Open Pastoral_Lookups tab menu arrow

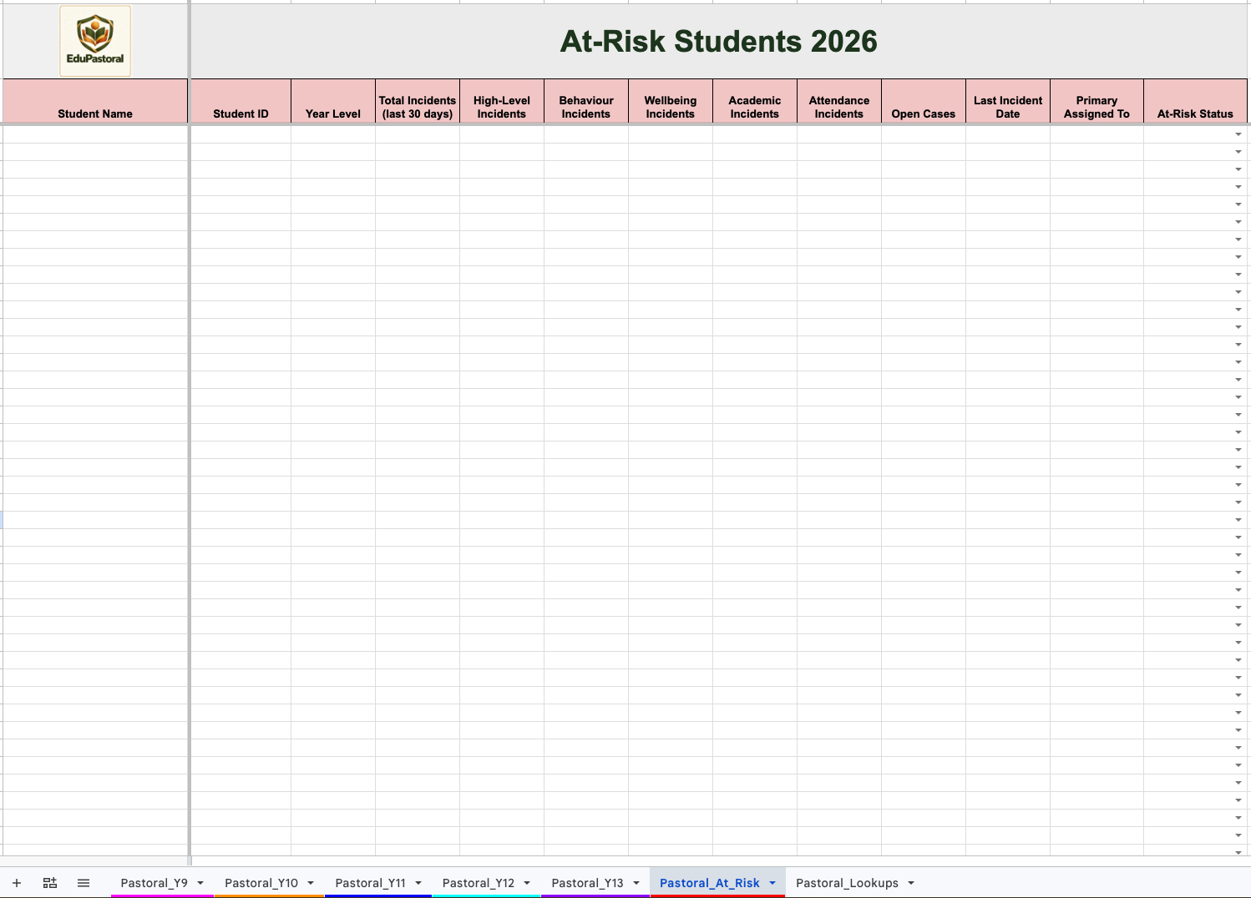click(911, 883)
